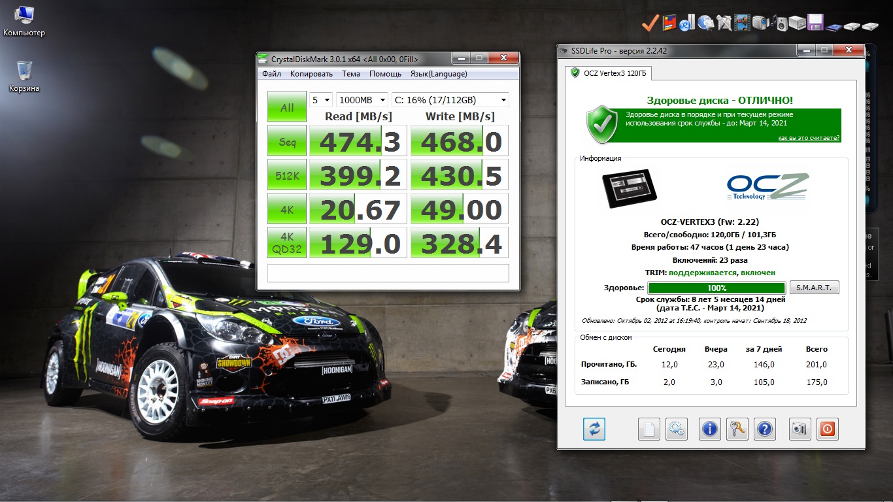The height and width of the screenshot is (502, 893).
Task: Click the purple floppy disk dock icon
Action: 815,23
